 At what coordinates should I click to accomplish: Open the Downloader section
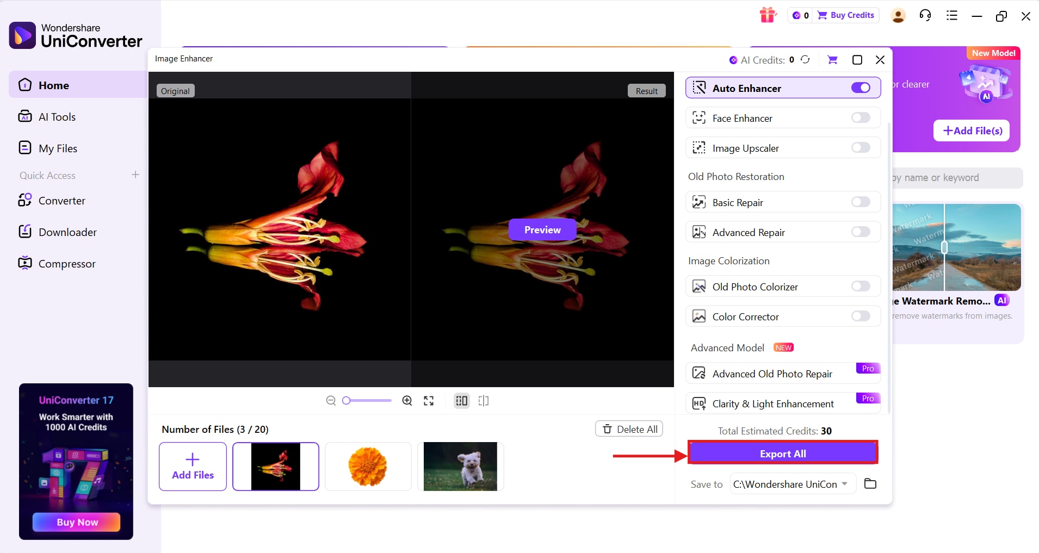click(x=67, y=232)
